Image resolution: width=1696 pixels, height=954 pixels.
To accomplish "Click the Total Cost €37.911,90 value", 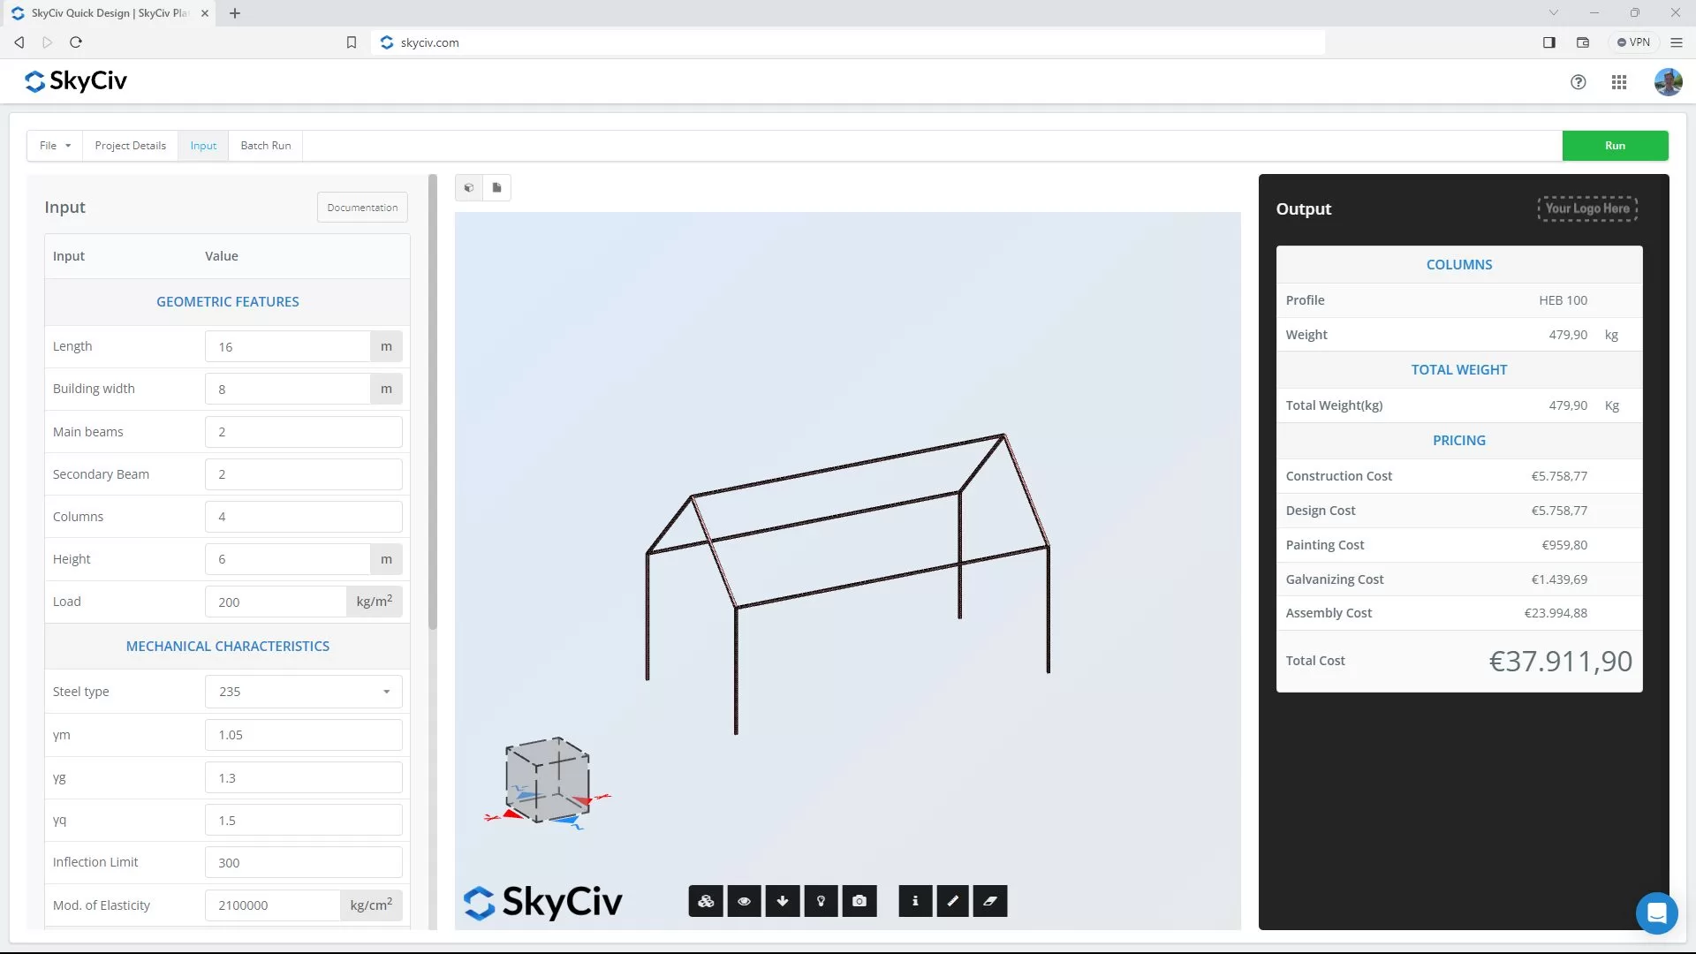I will 1561,661.
